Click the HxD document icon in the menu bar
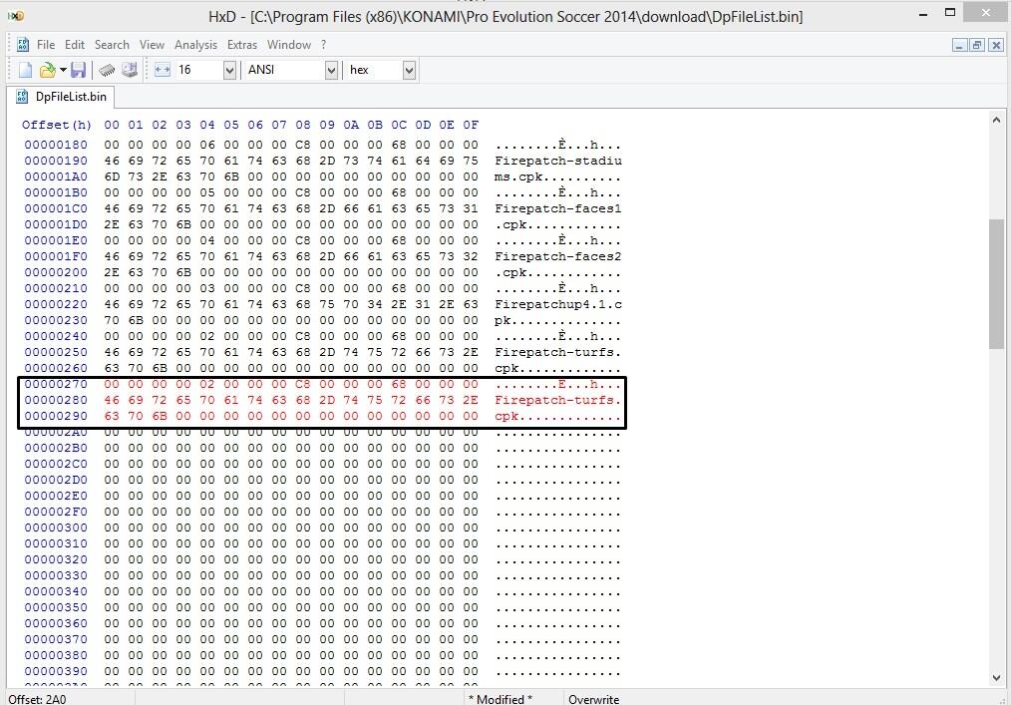 point(23,45)
